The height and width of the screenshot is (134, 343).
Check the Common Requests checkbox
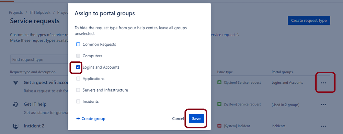[78, 44]
